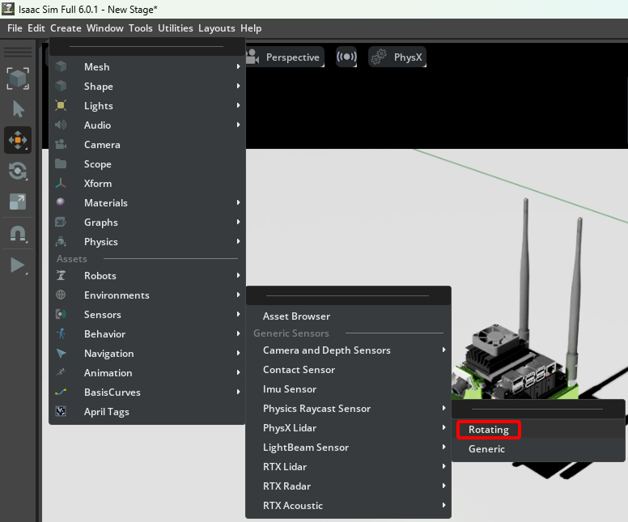Screen dimensions: 628x522
Task: Open RTX Acoustic submenu
Action: [348, 505]
